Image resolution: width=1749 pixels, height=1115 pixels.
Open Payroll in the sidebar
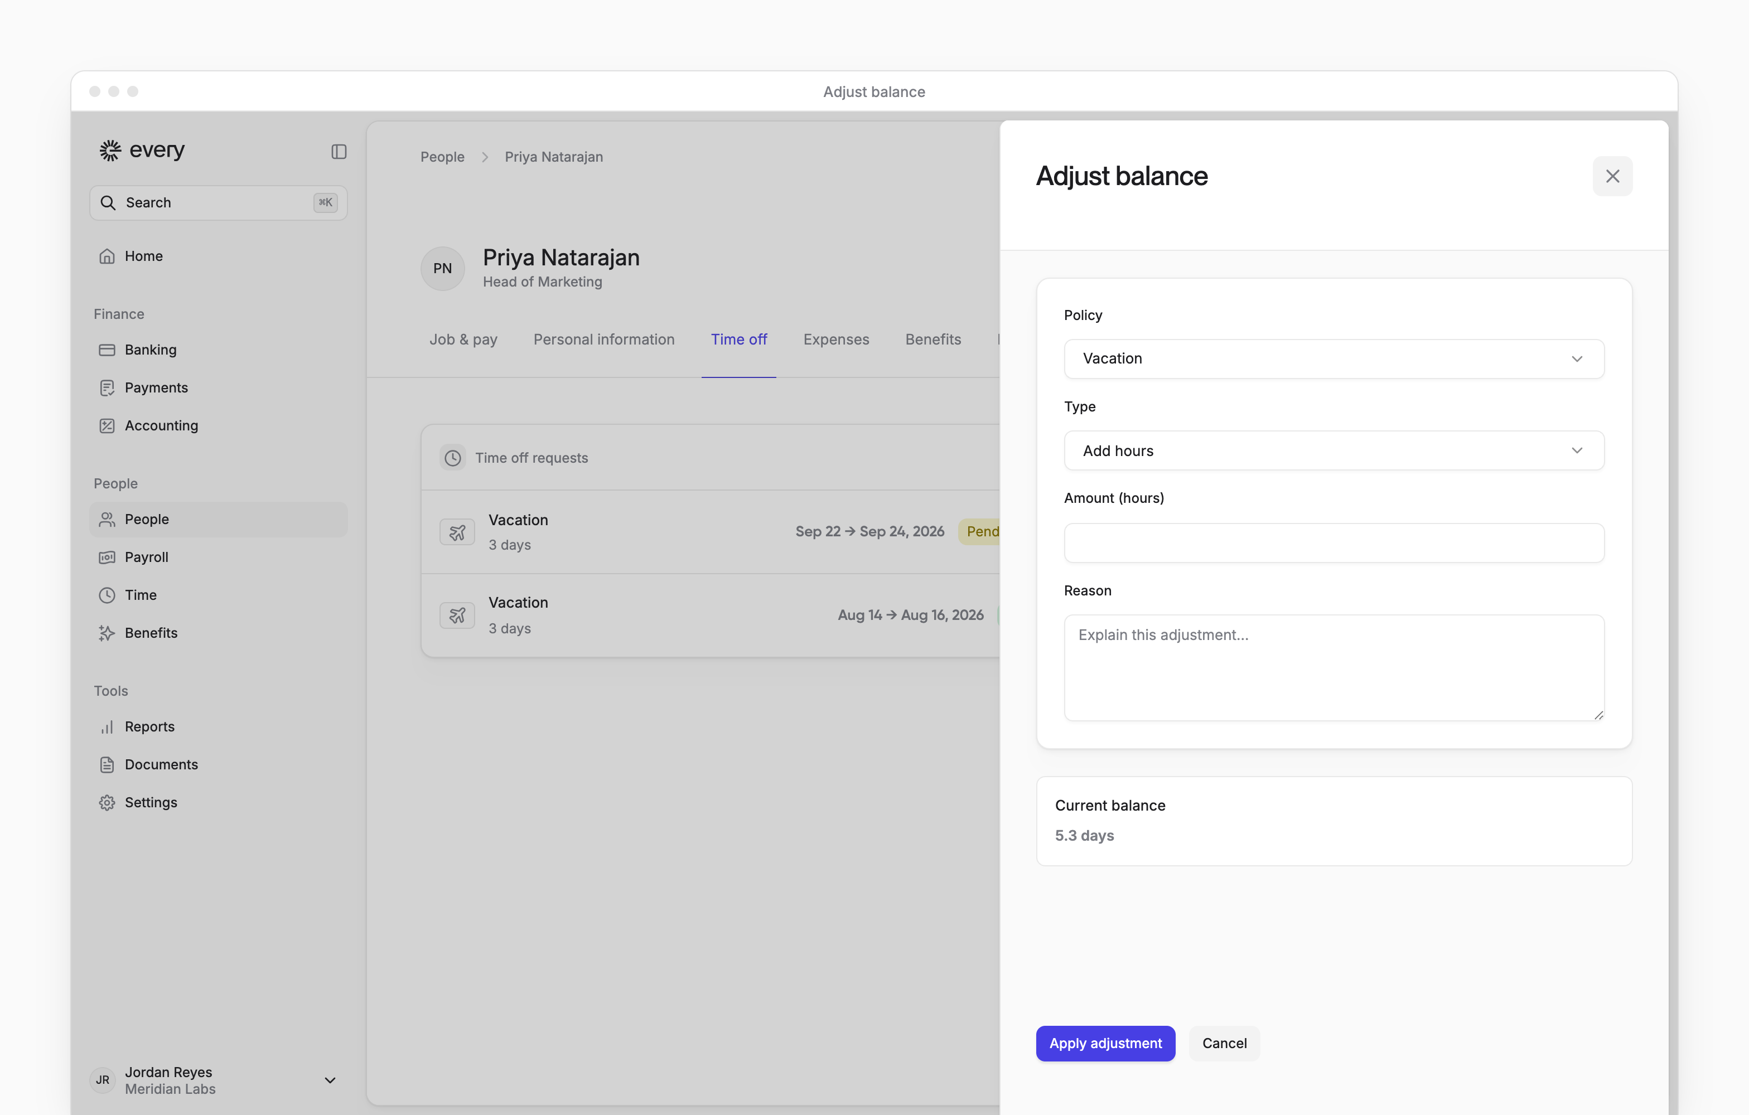218,557
